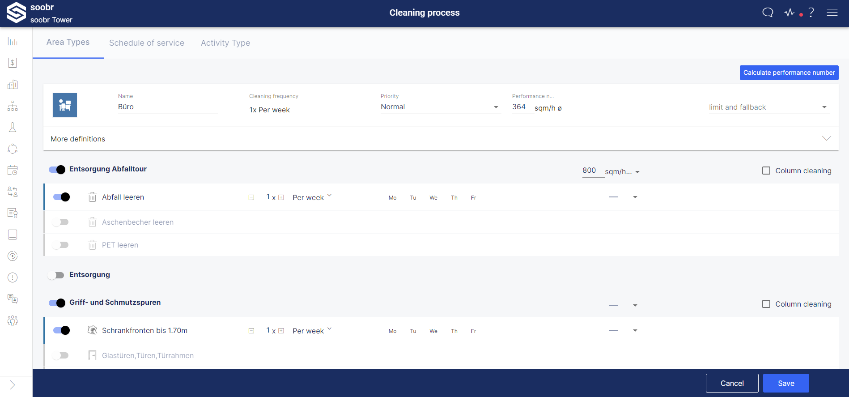Switch to the Activity Type tab
The image size is (849, 397).
tap(225, 43)
